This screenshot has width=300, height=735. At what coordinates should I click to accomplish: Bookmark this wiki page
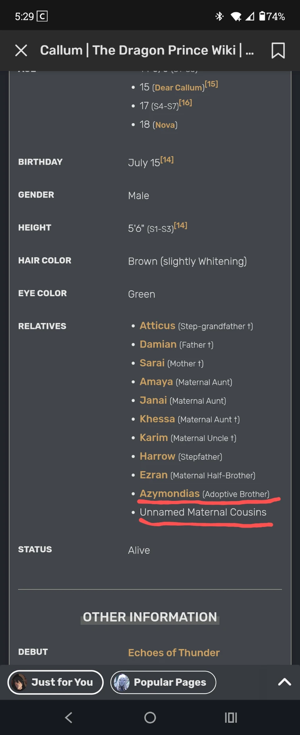click(278, 51)
